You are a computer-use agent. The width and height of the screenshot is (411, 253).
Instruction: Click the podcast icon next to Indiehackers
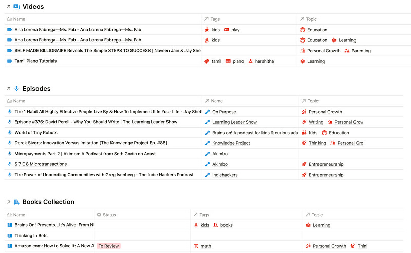click(x=208, y=175)
